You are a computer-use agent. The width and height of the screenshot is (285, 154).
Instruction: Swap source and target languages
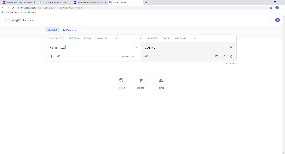pyautogui.click(x=141, y=38)
